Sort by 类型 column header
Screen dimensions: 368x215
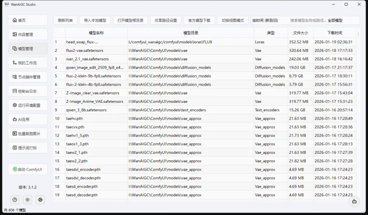[271, 33]
